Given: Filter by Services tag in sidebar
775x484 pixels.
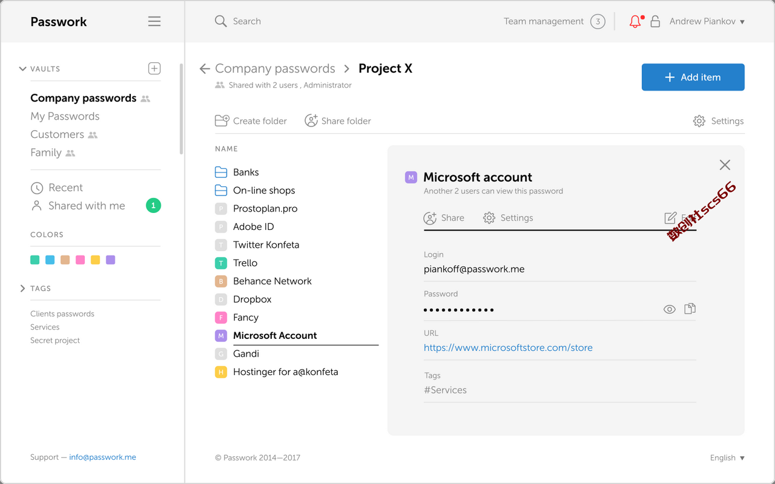Looking at the screenshot, I should click(x=45, y=327).
